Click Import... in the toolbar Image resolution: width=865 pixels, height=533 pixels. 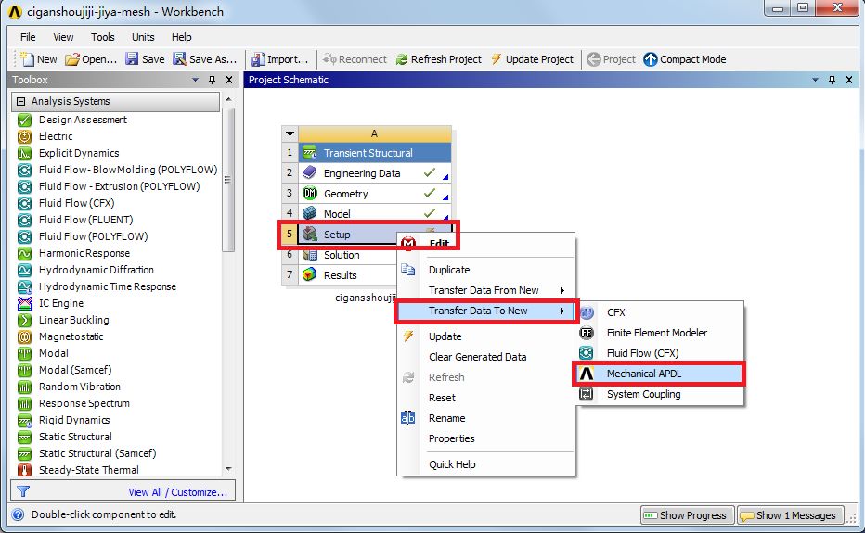tap(279, 59)
